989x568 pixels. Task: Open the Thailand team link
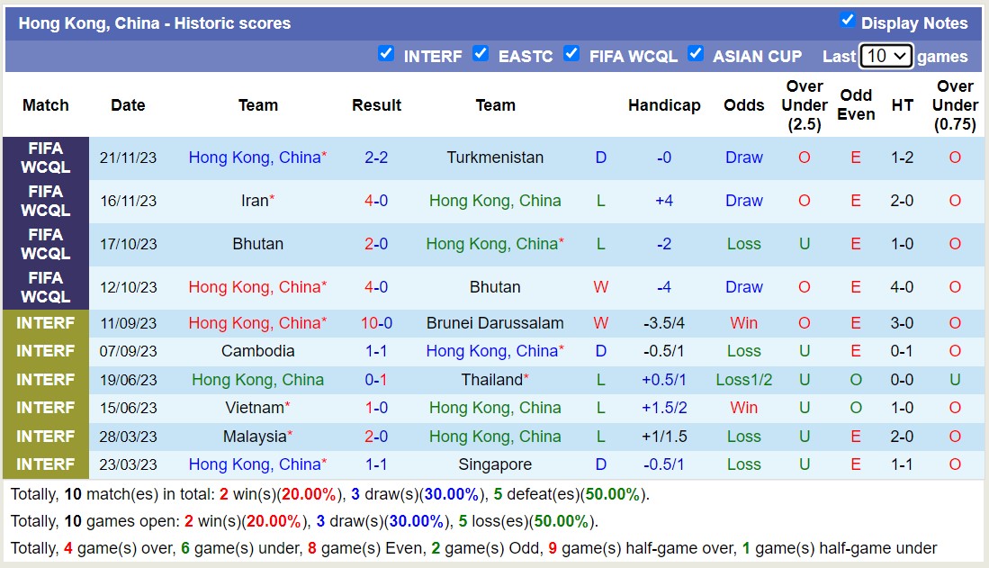click(491, 380)
